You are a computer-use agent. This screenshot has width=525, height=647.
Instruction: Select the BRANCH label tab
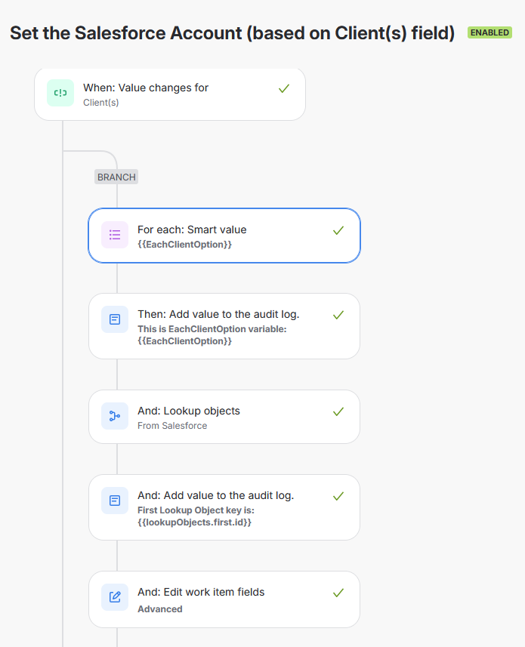(x=116, y=177)
